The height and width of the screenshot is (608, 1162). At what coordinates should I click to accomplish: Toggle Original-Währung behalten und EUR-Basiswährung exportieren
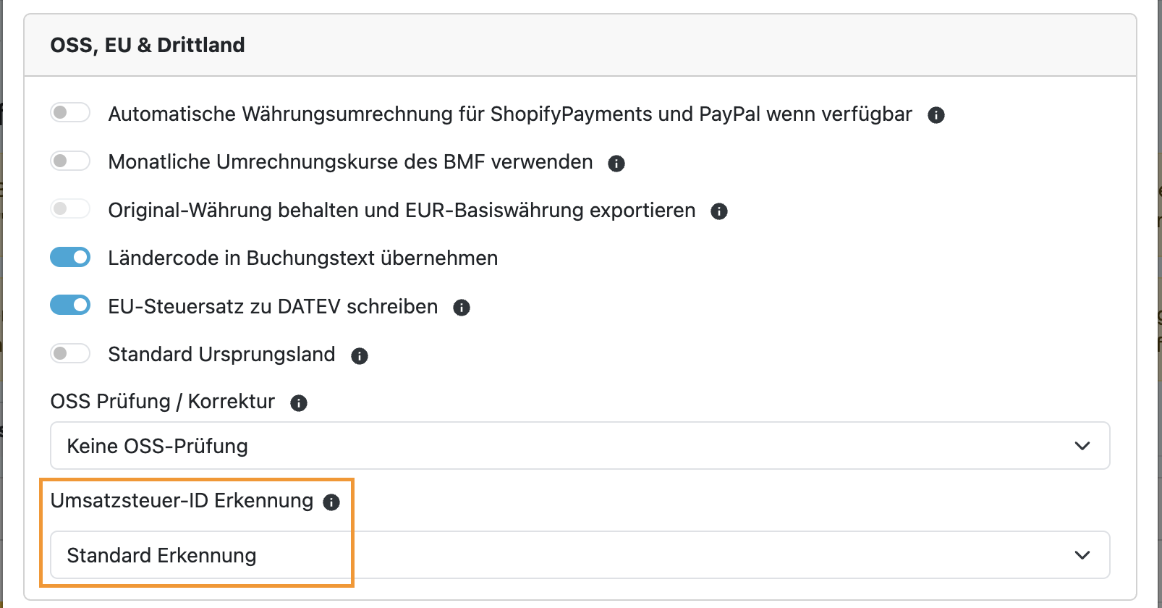click(x=70, y=209)
